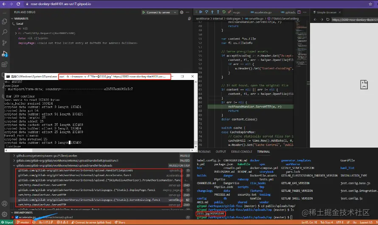Toggle the accelerate.go breakpoint checkbox
This screenshot has height=225, width=378.
[17, 217]
